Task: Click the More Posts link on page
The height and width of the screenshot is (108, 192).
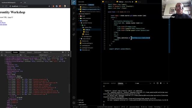Action: click(x=3, y=23)
